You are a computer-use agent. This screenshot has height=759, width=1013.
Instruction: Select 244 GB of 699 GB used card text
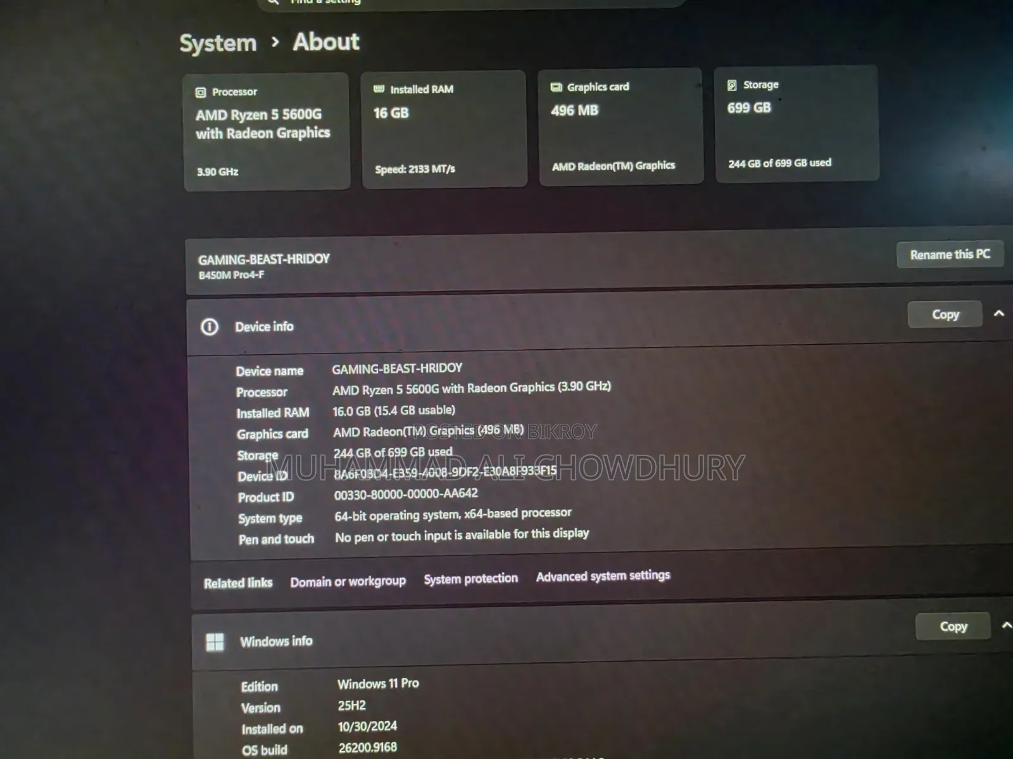coord(779,163)
